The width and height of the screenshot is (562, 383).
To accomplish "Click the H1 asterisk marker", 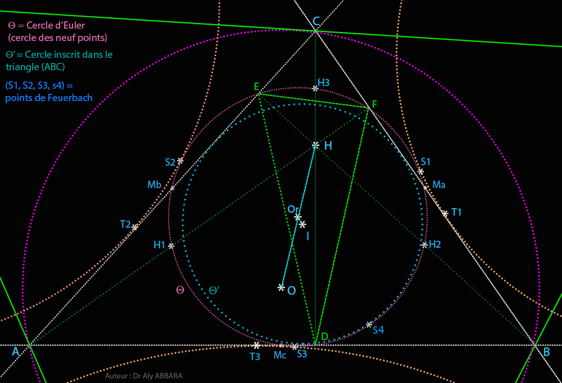I will point(171,246).
